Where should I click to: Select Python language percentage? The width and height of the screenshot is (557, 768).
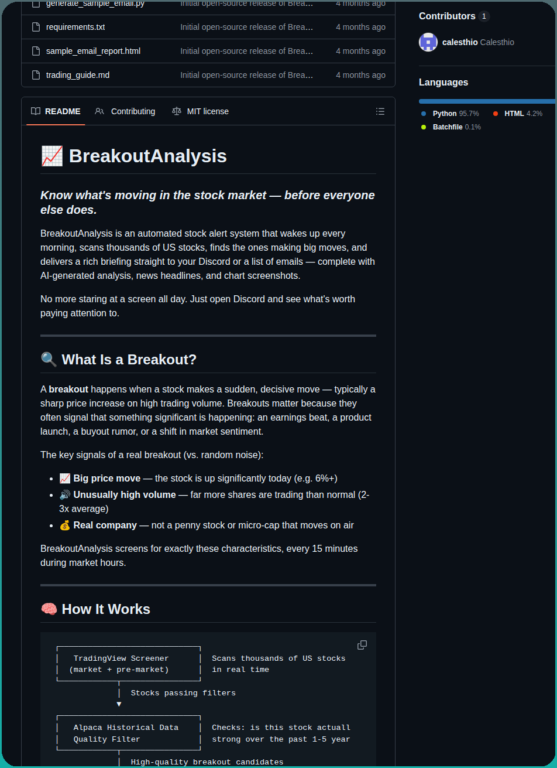pyautogui.click(x=456, y=114)
